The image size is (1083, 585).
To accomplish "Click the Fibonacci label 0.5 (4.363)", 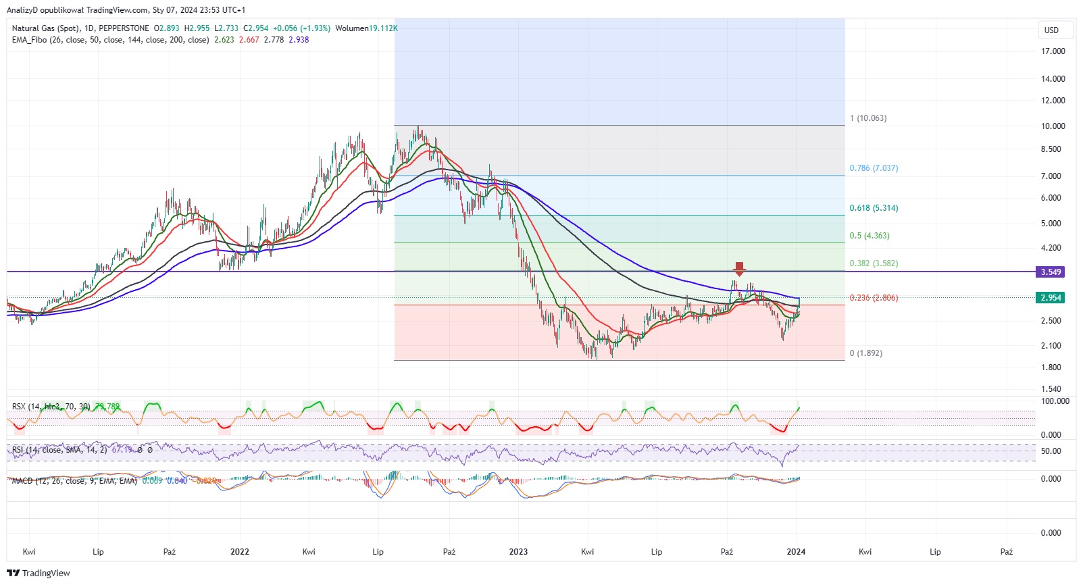I will [x=870, y=236].
